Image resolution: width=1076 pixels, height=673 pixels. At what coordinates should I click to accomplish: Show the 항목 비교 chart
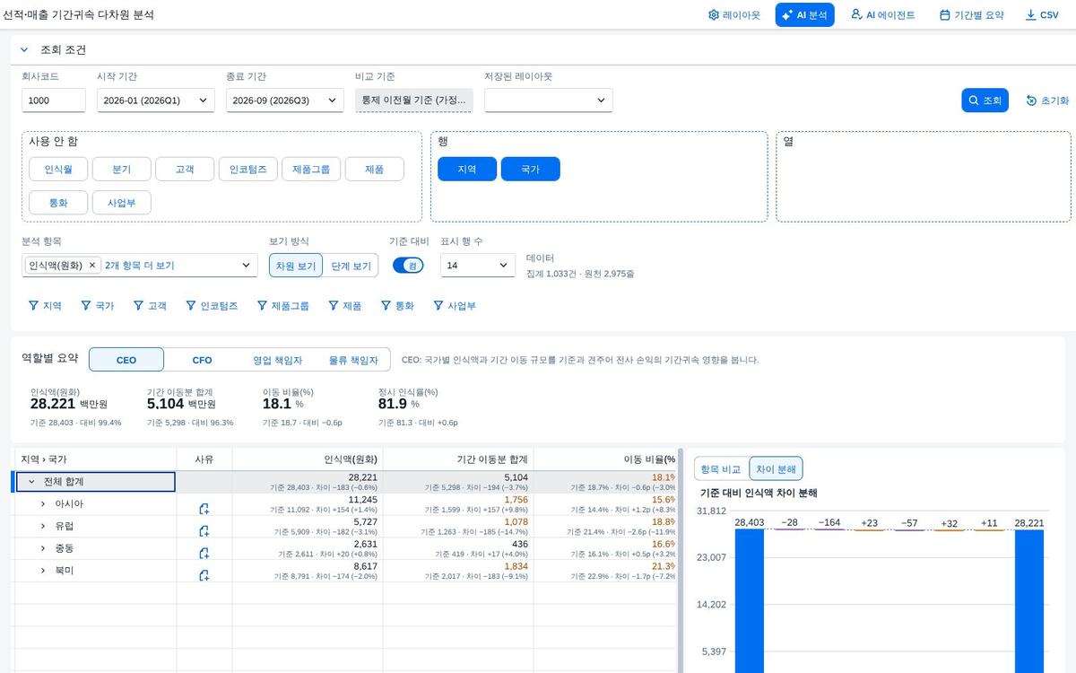[722, 468]
